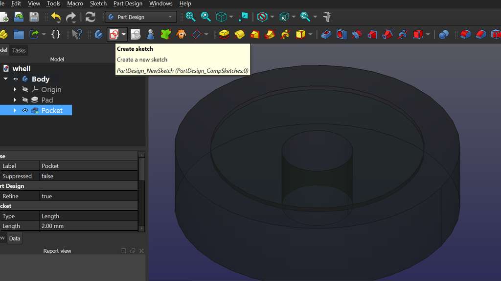Viewport: 501px width, 281px height.
Task: Open the datum plane dropdown arrow
Action: (x=206, y=34)
